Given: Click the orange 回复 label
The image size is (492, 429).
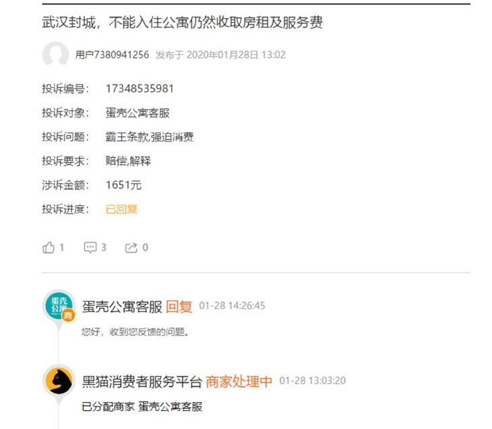Looking at the screenshot, I should [179, 307].
